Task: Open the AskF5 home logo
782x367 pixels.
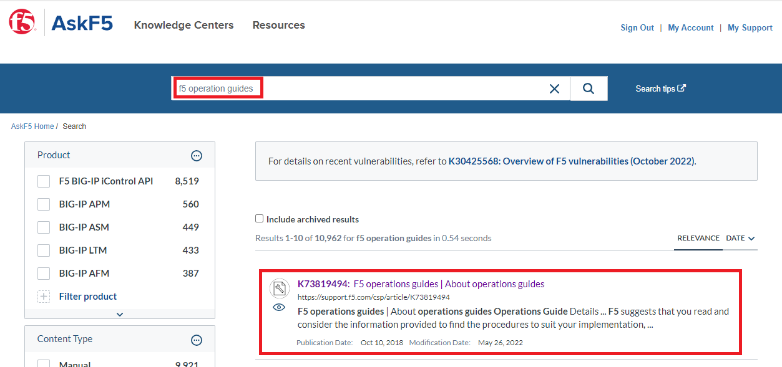Action: (82, 24)
